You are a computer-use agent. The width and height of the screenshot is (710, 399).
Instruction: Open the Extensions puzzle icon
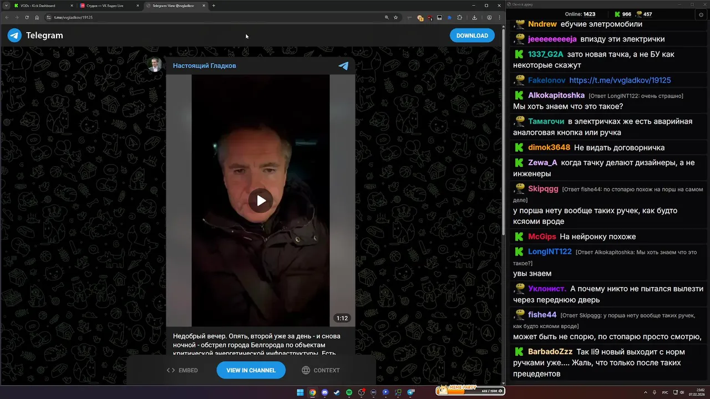pyautogui.click(x=459, y=17)
